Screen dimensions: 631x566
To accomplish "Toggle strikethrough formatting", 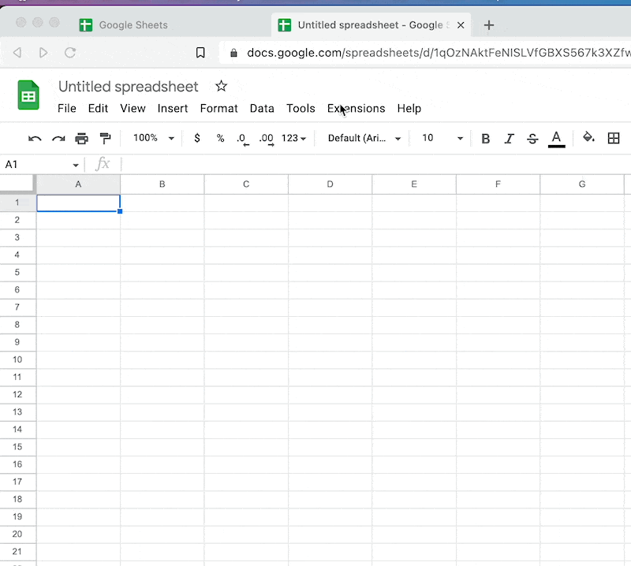I will coord(532,138).
